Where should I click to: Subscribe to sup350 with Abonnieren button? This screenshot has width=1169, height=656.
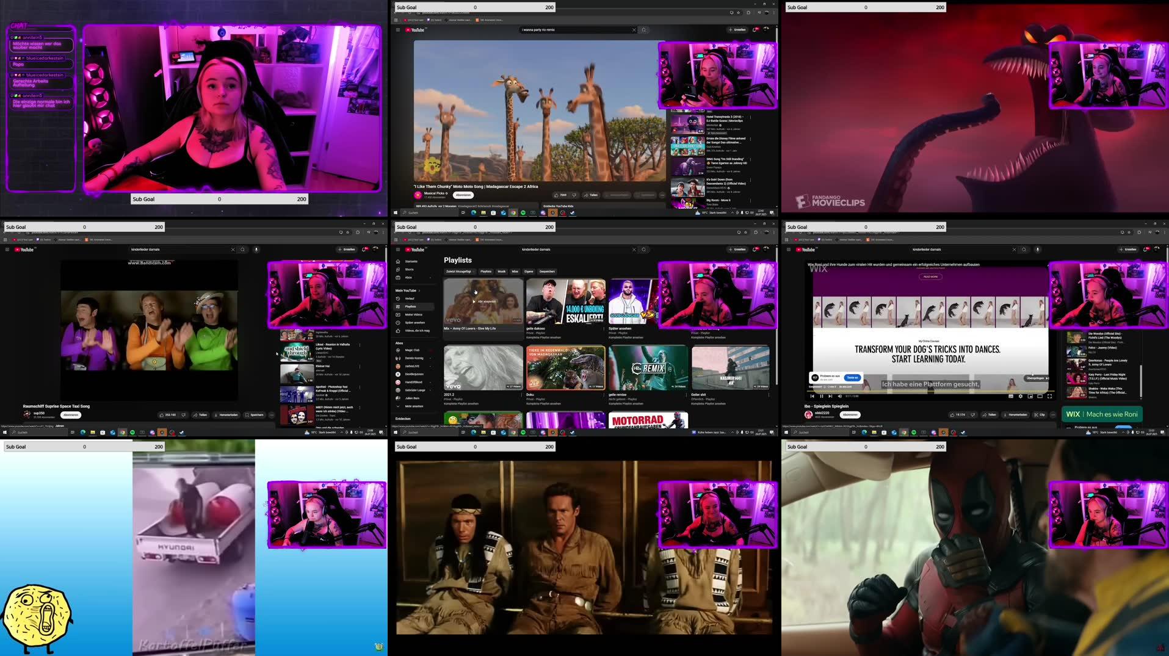[x=71, y=415]
